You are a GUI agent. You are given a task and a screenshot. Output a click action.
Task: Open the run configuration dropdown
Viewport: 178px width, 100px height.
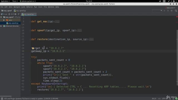tap(157, 11)
